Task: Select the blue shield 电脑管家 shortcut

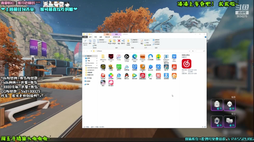Action: coord(135,67)
